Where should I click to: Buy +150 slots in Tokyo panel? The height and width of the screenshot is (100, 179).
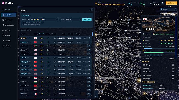point(156,55)
